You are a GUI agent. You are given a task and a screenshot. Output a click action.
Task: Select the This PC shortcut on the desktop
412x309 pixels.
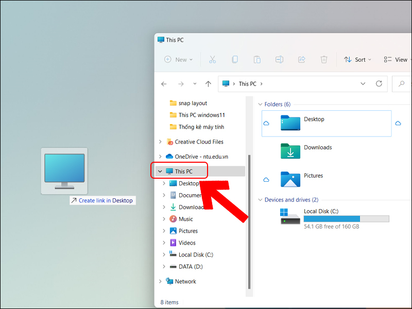(64, 170)
